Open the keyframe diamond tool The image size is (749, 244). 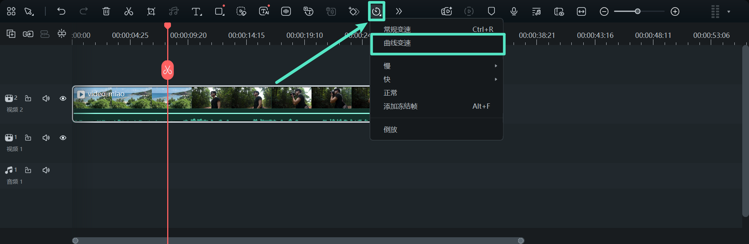354,12
